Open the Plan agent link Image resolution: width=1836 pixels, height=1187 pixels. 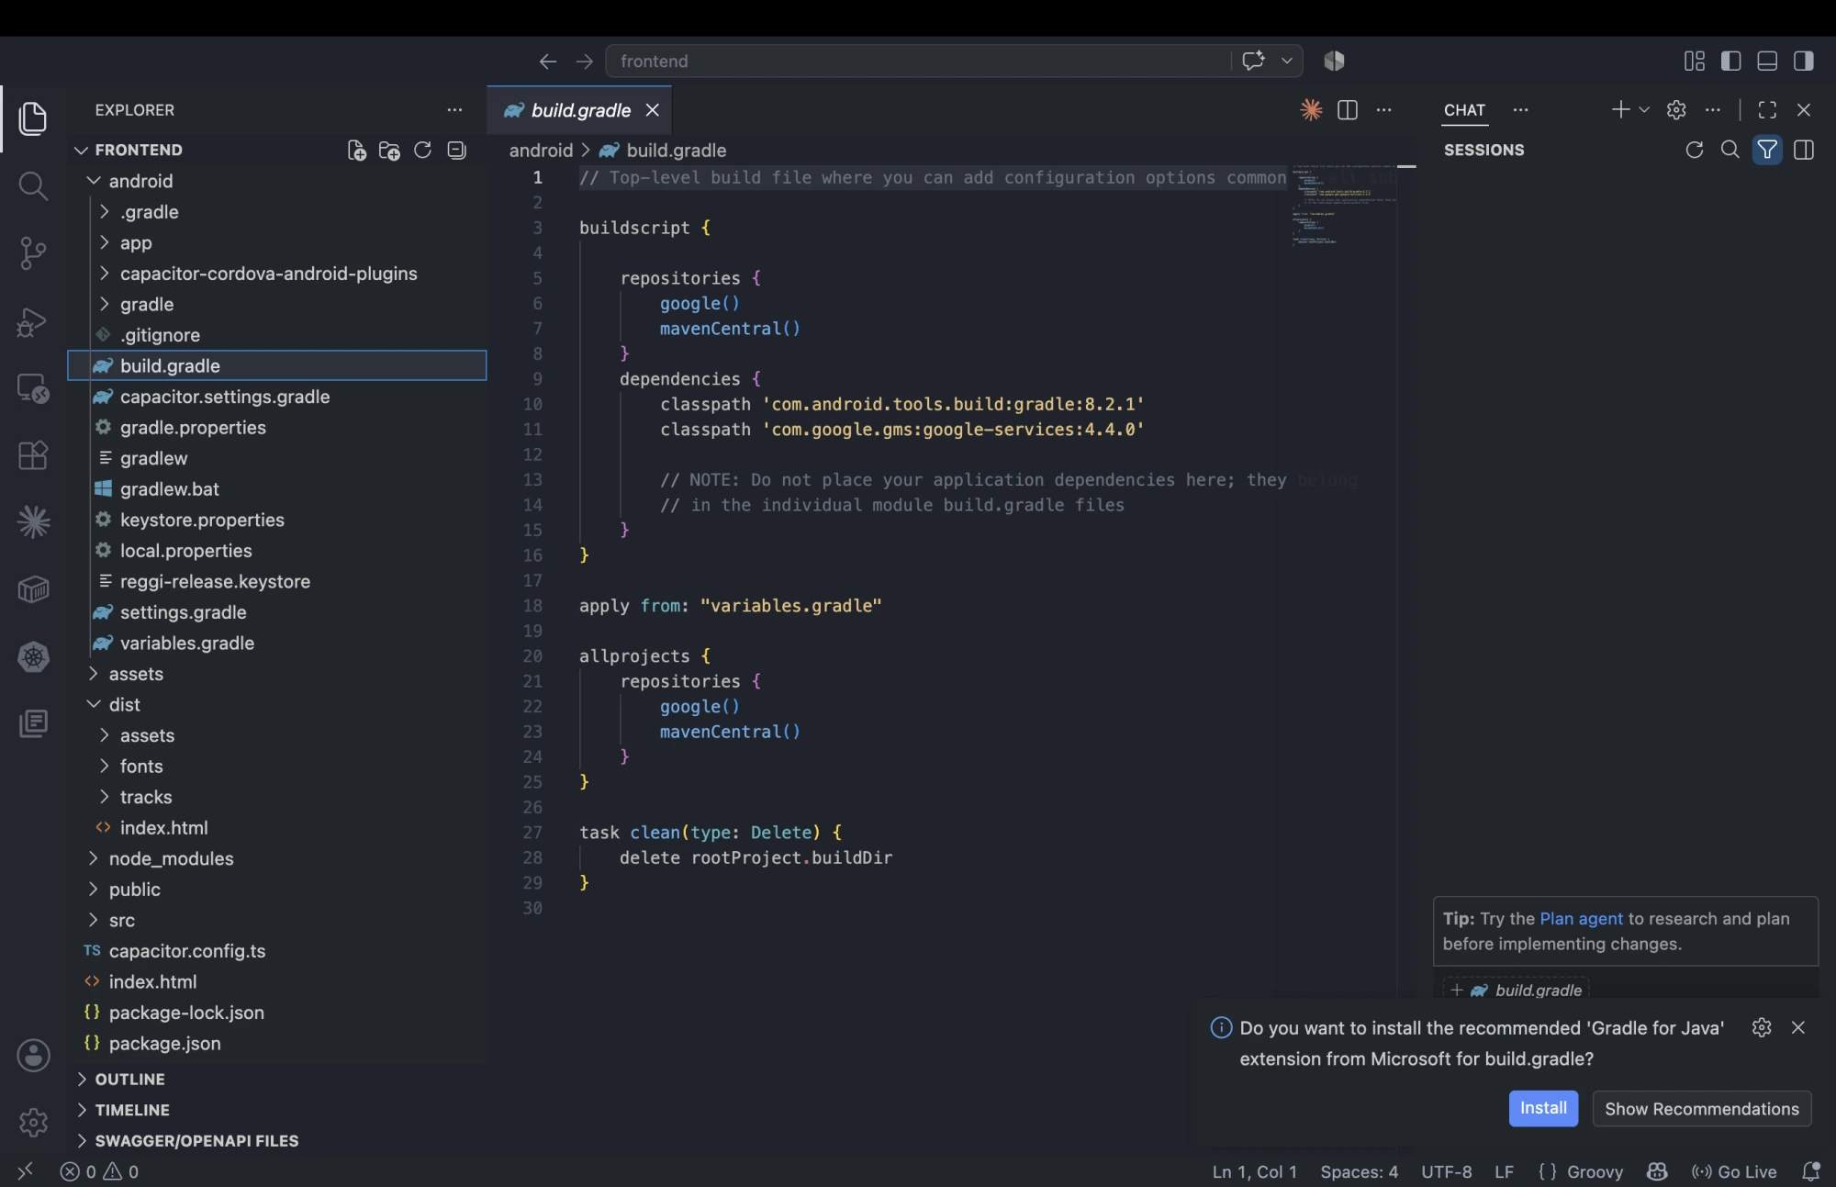pyautogui.click(x=1581, y=918)
